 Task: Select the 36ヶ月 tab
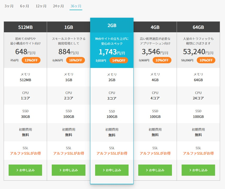point(76,6)
